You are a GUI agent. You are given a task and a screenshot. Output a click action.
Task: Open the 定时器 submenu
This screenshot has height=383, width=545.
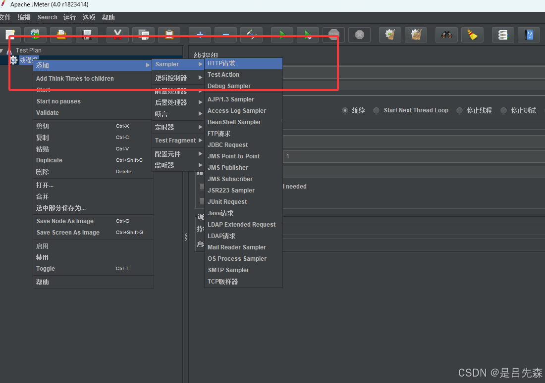coord(178,127)
